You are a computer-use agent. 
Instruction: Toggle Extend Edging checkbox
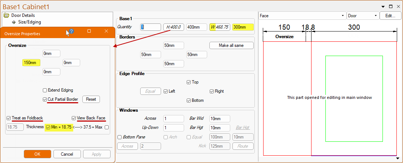tap(45, 90)
